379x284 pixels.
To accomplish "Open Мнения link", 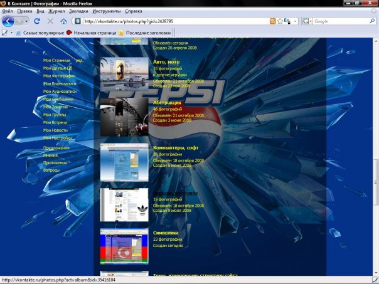I will click(50, 155).
